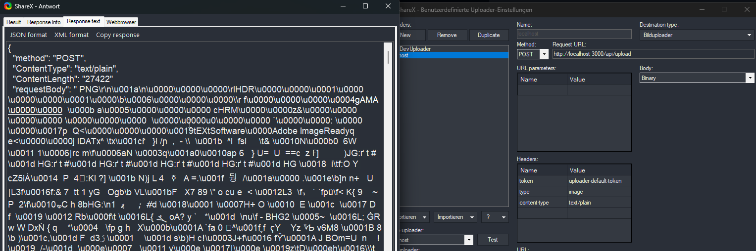The image size is (756, 251).
Task: Select the Response text tab
Action: [83, 21]
